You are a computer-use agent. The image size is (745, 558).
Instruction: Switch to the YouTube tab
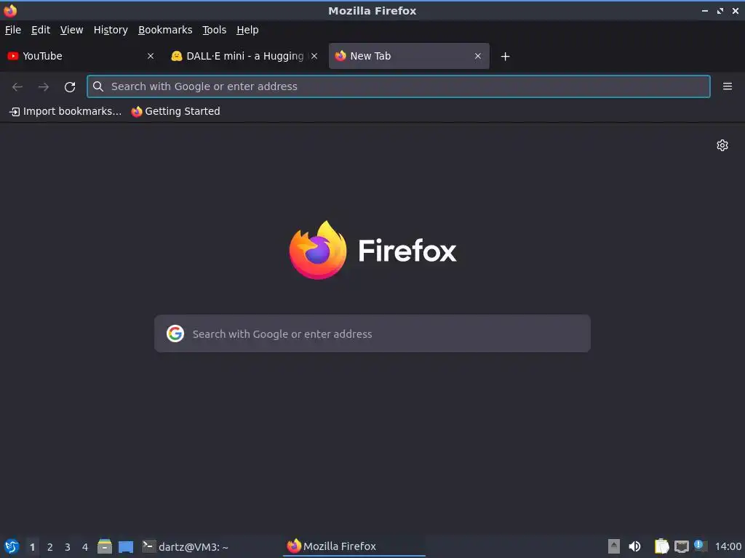point(81,56)
